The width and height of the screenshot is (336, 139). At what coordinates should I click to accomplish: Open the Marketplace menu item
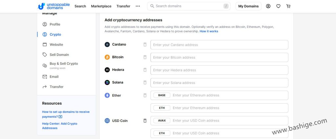(x=101, y=6)
